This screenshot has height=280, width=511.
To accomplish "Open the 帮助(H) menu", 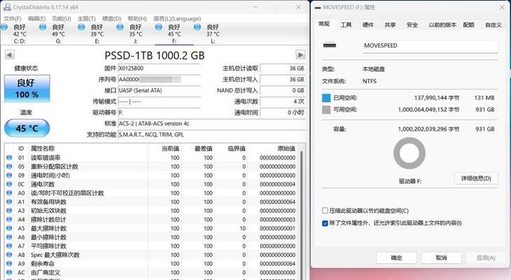I will click(137, 19).
